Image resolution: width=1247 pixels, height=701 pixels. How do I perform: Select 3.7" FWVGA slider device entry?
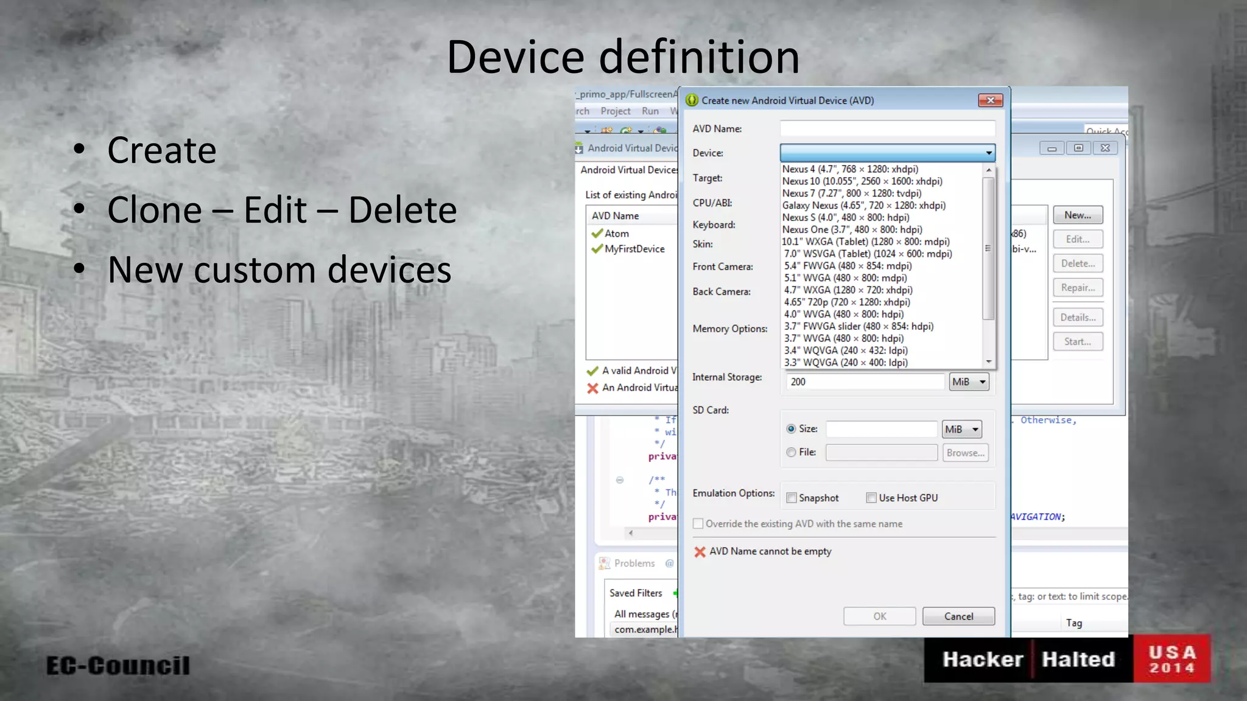[x=859, y=326]
